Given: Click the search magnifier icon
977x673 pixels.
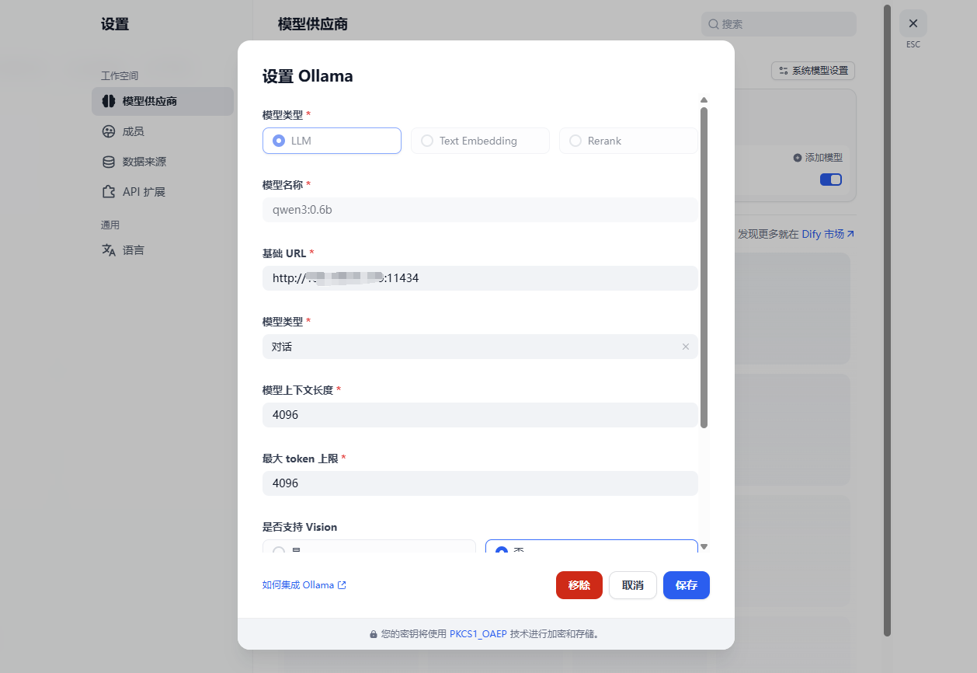Looking at the screenshot, I should [713, 24].
